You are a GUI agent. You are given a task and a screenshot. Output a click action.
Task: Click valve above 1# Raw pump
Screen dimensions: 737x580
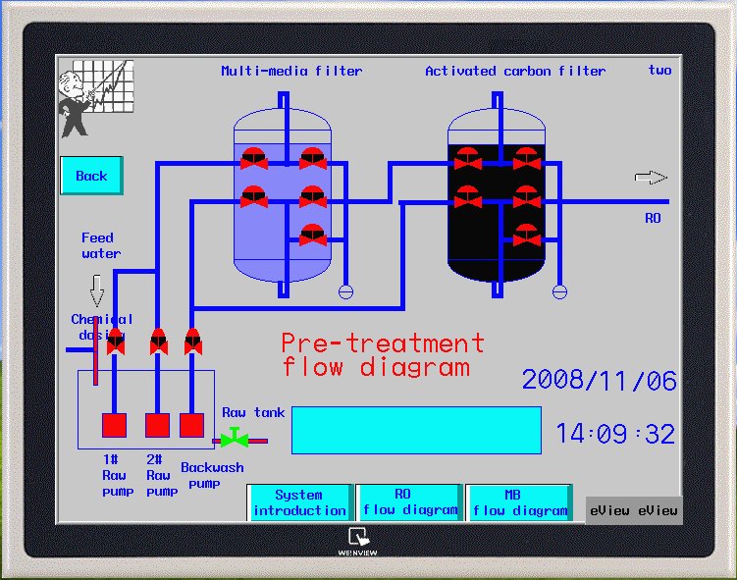coord(116,342)
